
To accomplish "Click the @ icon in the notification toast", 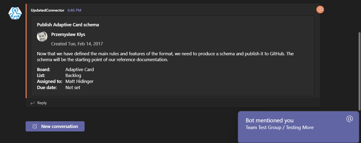I will tap(349, 119).
